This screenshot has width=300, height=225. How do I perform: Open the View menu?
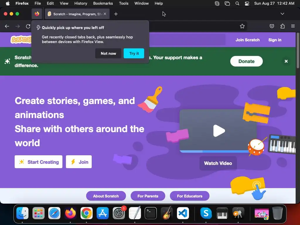tap(64, 3)
